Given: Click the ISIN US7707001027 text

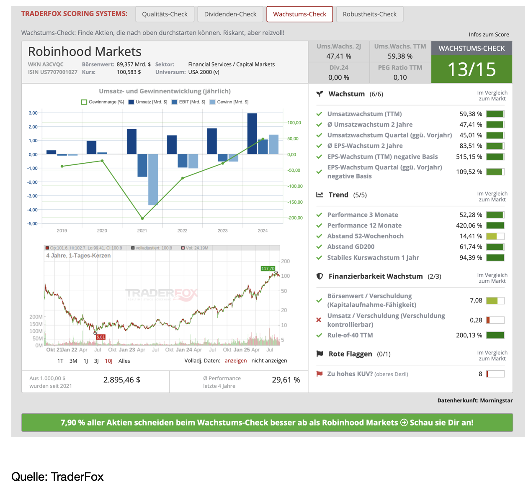Looking at the screenshot, I should point(53,72).
